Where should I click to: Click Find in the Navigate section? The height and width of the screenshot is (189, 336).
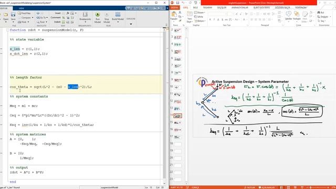point(42,22)
